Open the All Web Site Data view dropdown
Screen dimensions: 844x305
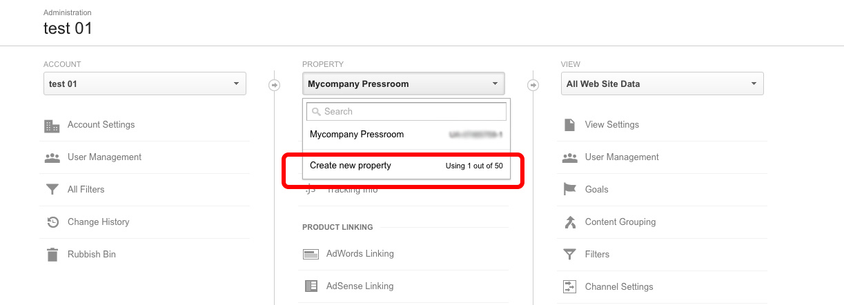point(662,83)
